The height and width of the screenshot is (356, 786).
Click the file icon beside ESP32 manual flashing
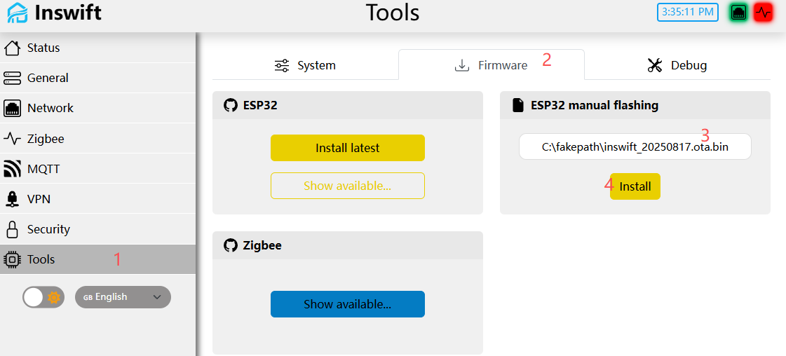point(518,106)
